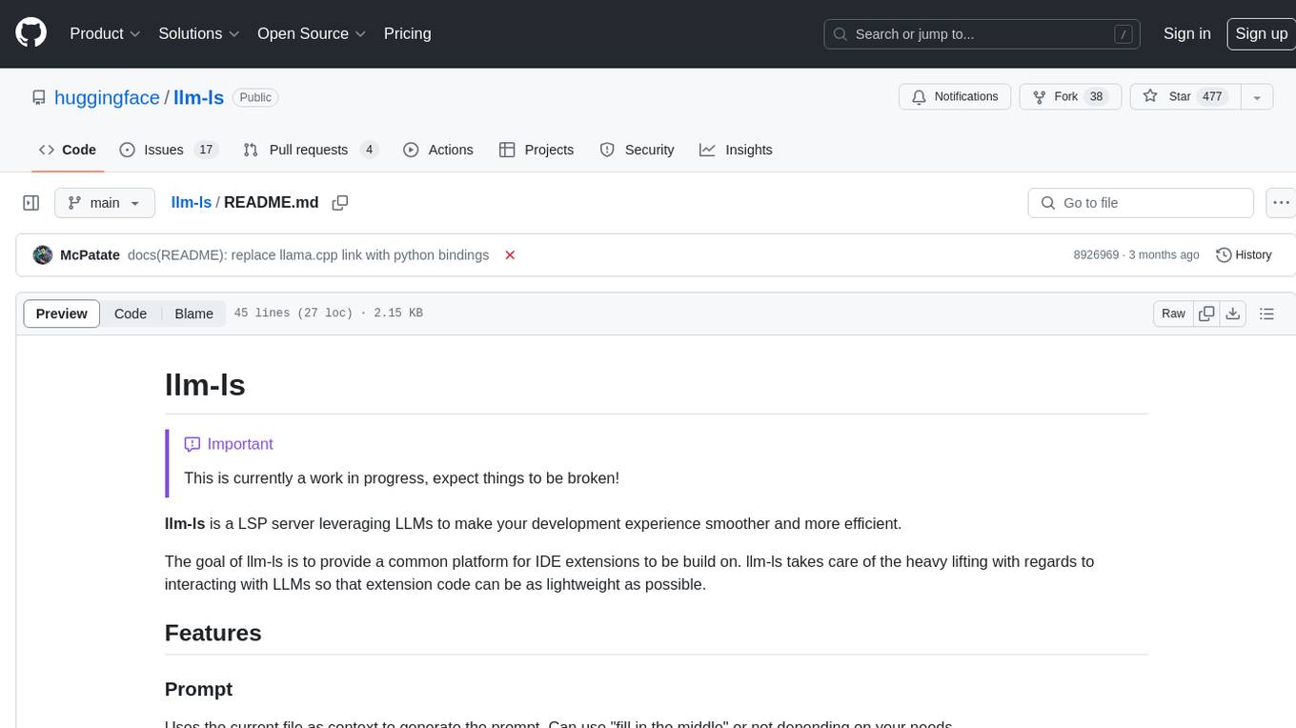Click the Important note label

coord(229,444)
